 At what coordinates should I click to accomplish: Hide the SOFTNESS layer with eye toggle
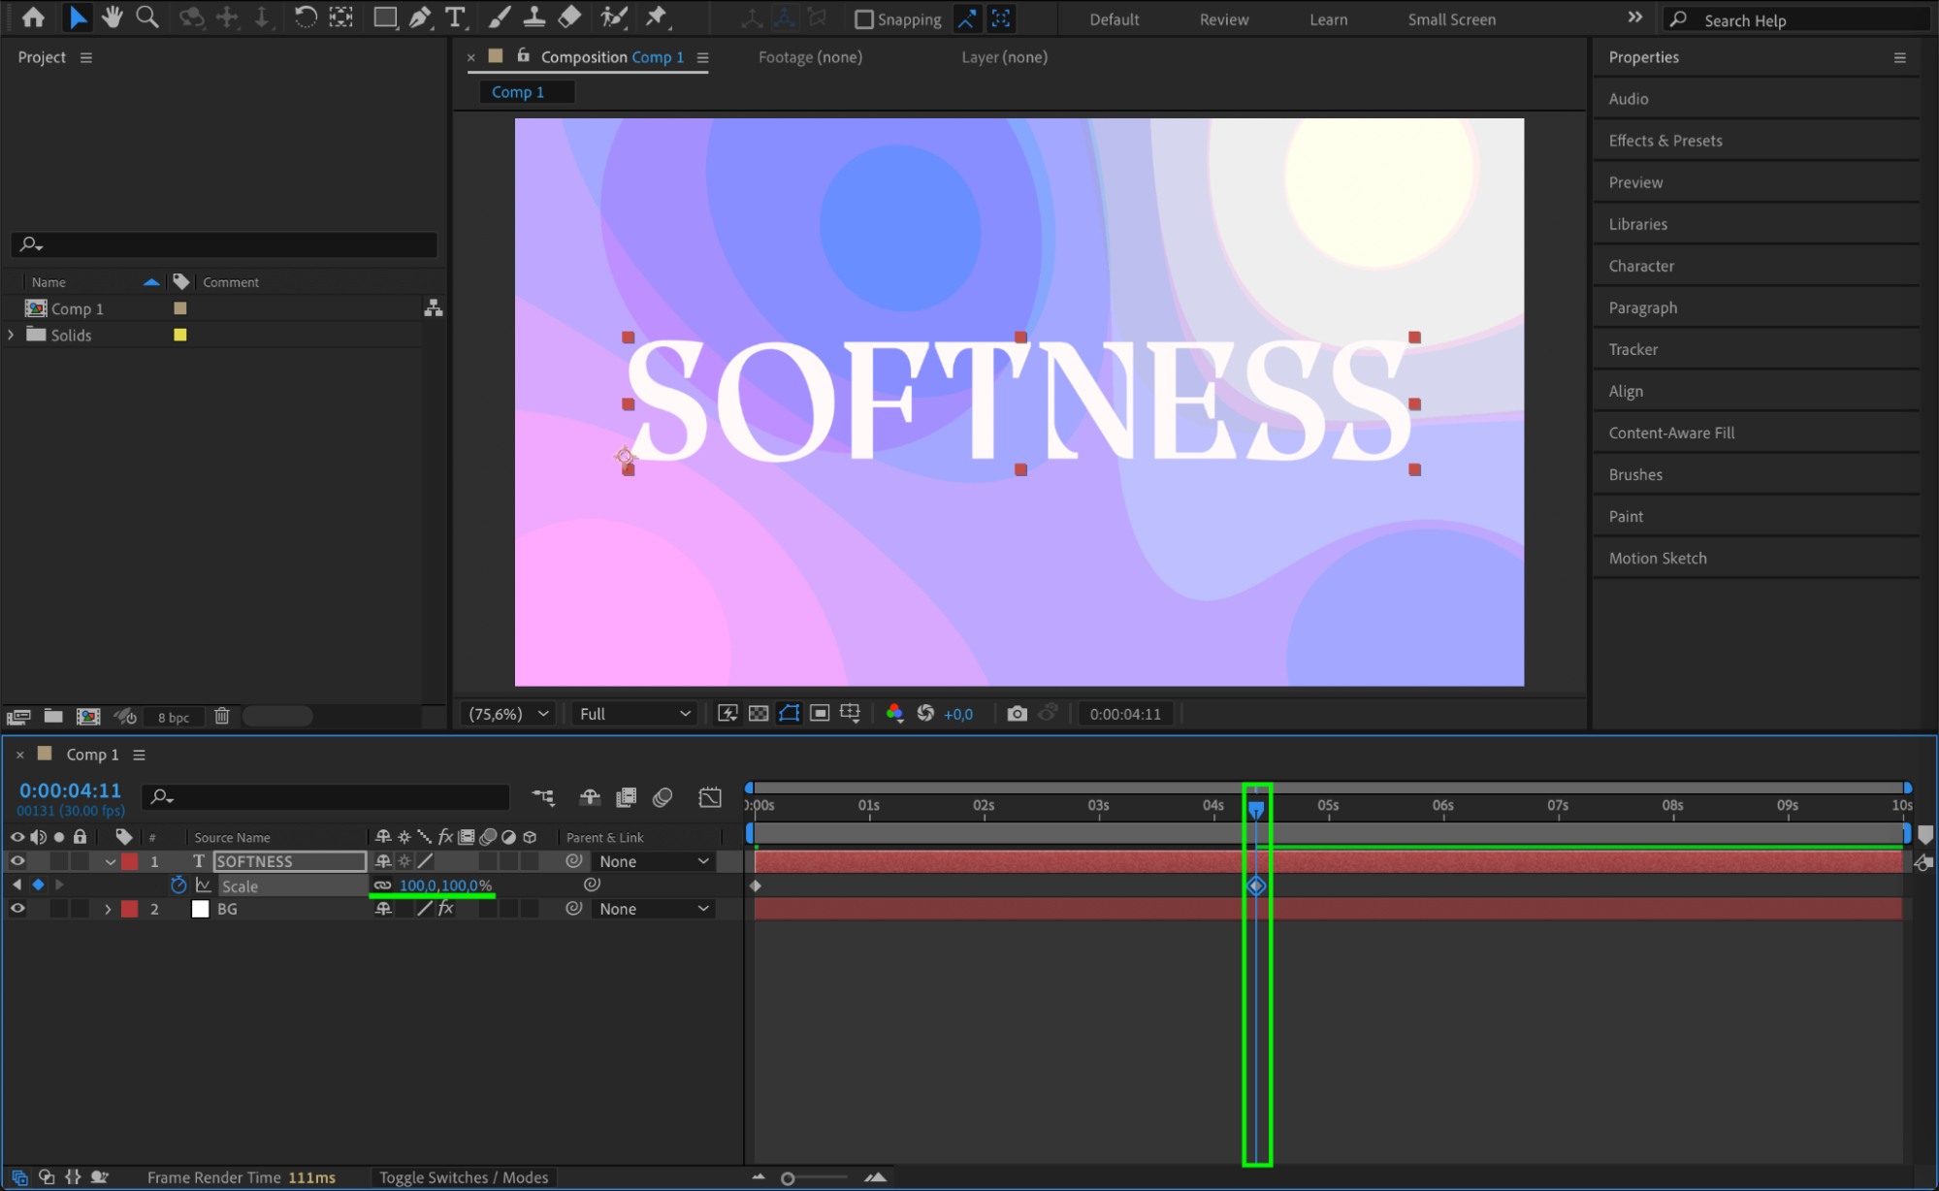coord(17,861)
